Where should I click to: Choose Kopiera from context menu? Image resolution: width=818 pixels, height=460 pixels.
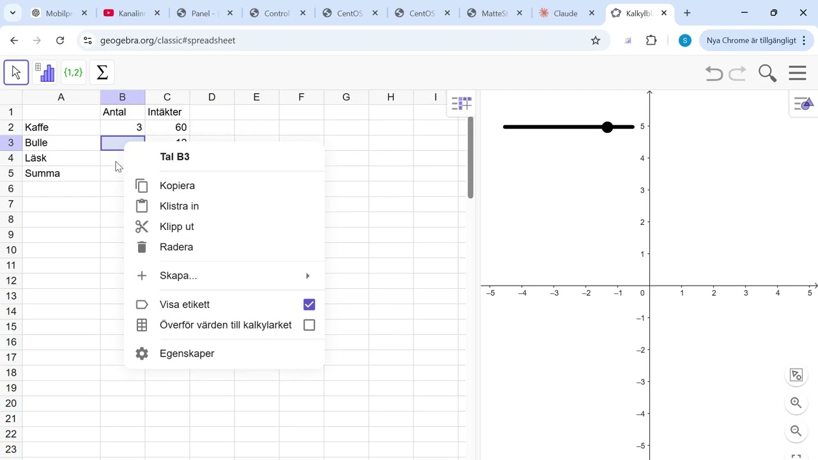pyautogui.click(x=224, y=186)
